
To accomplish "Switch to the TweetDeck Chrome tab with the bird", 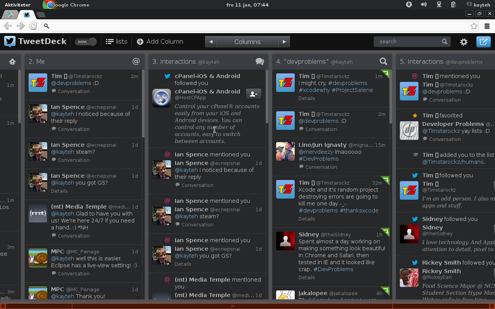I will tap(27, 15).
